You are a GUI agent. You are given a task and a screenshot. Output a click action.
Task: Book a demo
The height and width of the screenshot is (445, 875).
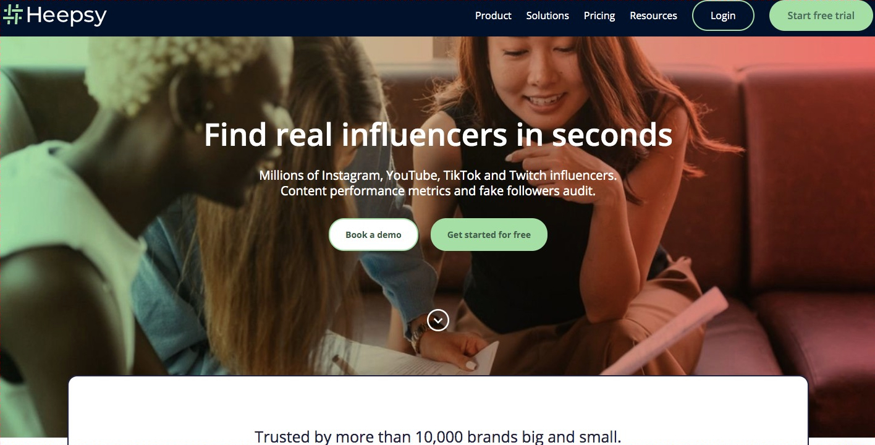[x=373, y=235]
